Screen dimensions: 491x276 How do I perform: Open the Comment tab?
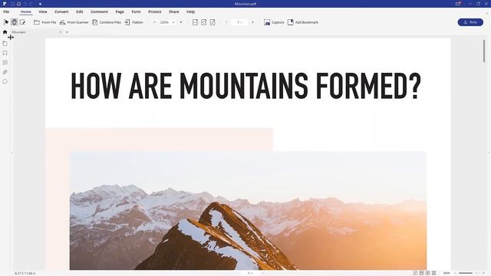99,11
